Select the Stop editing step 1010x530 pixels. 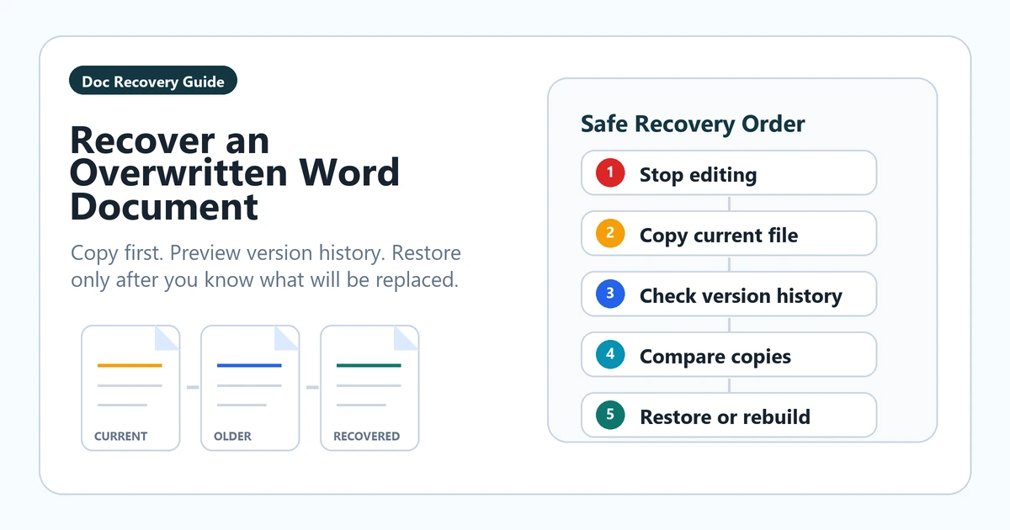click(x=729, y=174)
